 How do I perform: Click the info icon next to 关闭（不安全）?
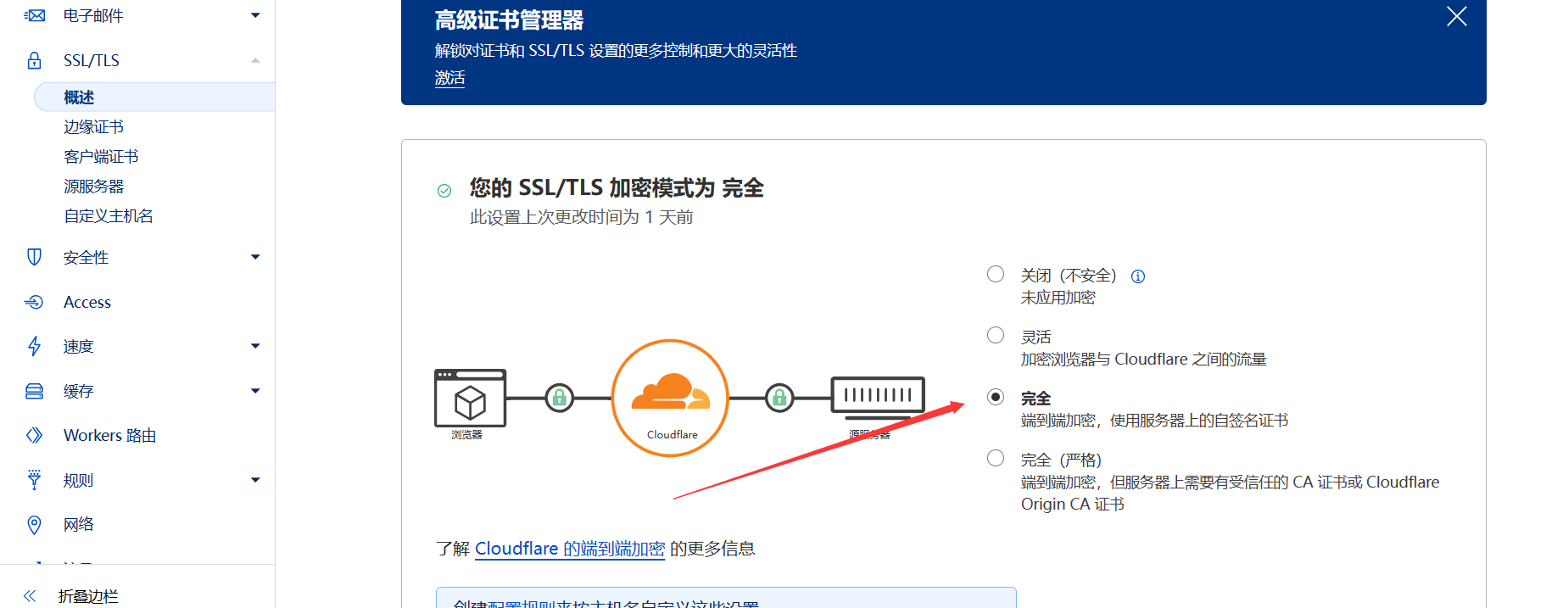[x=1137, y=276]
